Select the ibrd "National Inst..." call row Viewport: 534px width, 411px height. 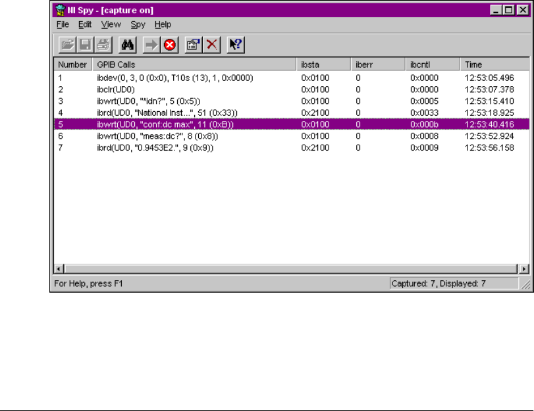coord(292,112)
